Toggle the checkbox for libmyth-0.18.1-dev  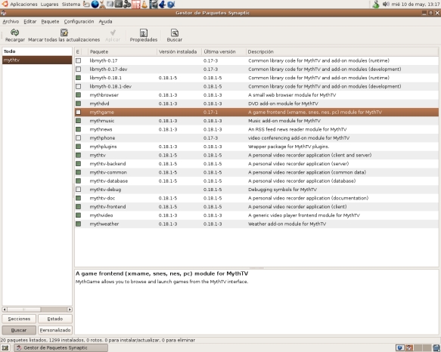point(78,86)
